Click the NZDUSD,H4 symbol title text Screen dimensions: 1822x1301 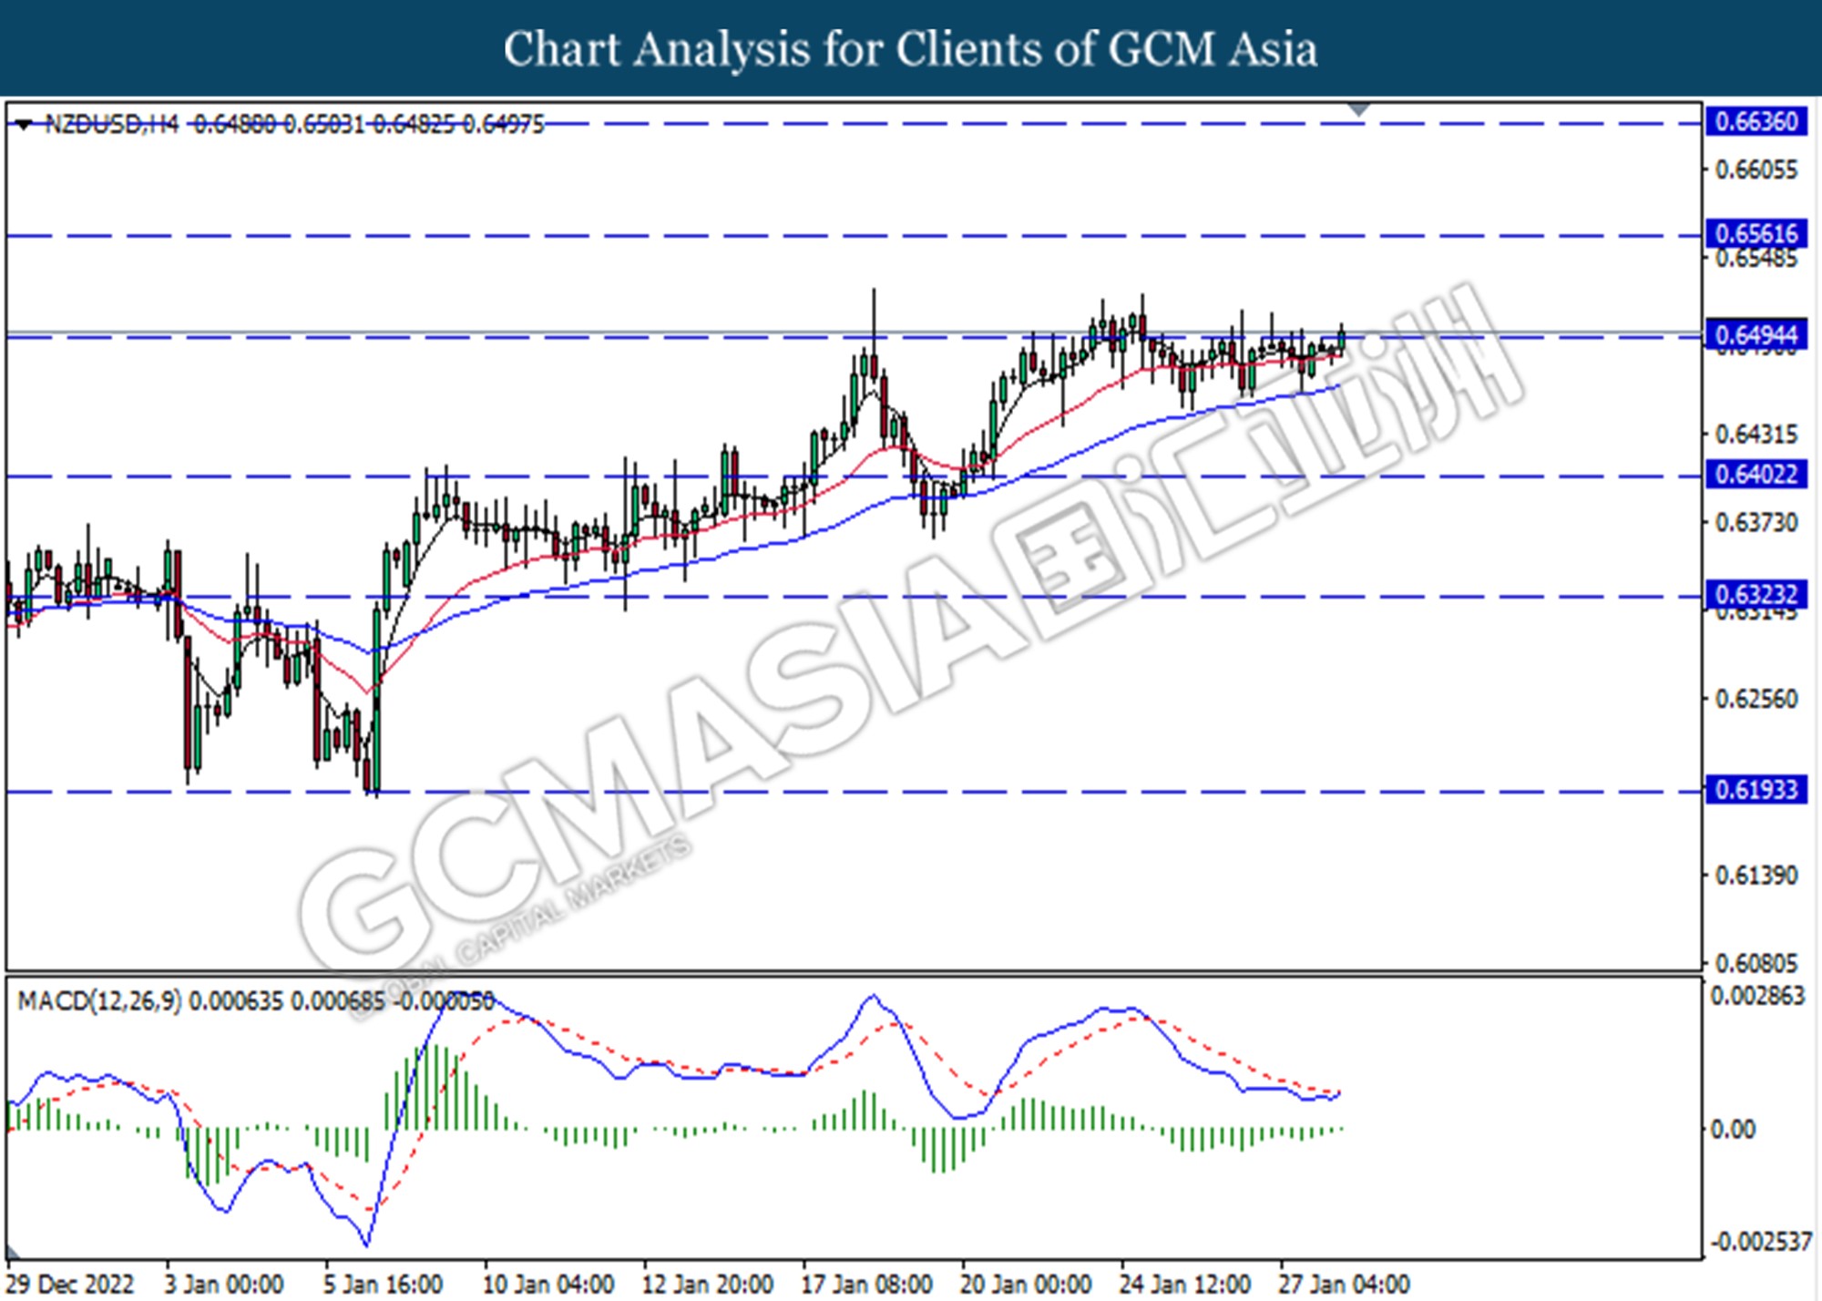[x=111, y=124]
